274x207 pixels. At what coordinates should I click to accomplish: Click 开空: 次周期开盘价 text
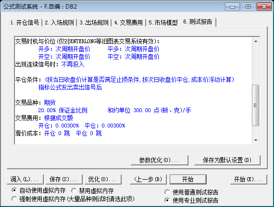[64, 57]
